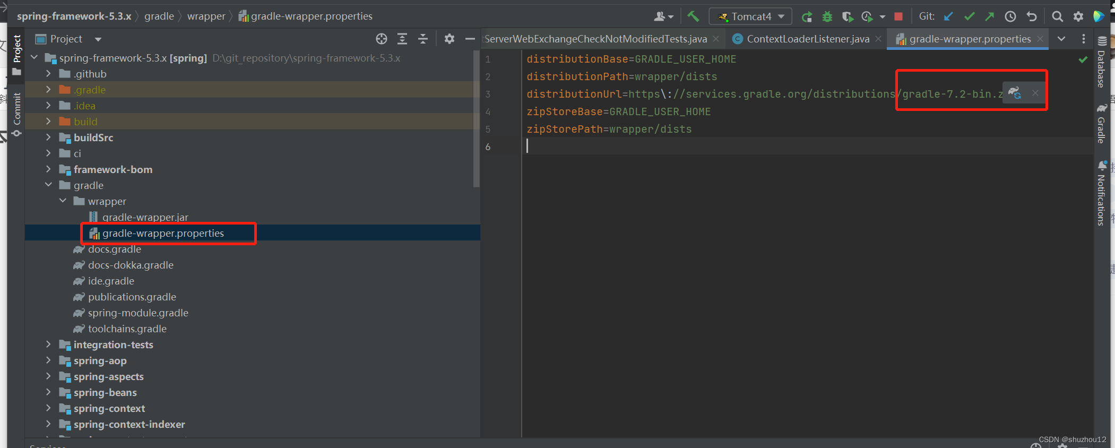Click Collapse All in Project panel
Screen dimensions: 1115x448
(x=423, y=39)
